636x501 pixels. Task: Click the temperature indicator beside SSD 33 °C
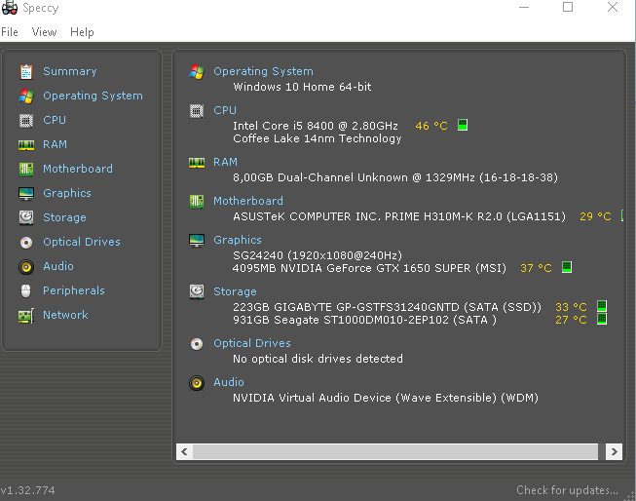(x=602, y=306)
